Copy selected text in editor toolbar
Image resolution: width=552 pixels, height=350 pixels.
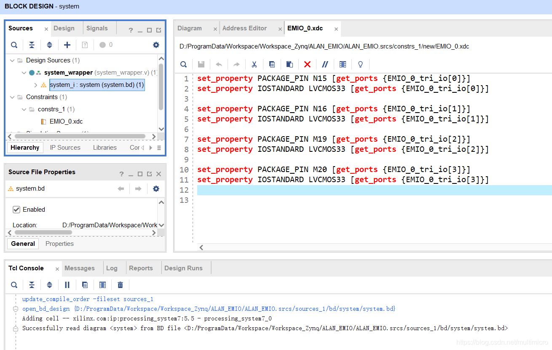pyautogui.click(x=272, y=65)
